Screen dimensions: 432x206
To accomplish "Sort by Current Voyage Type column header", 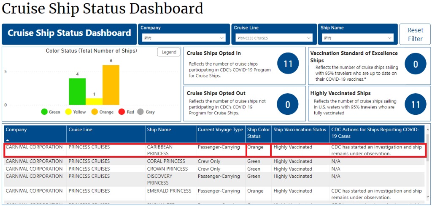I will point(220,134).
